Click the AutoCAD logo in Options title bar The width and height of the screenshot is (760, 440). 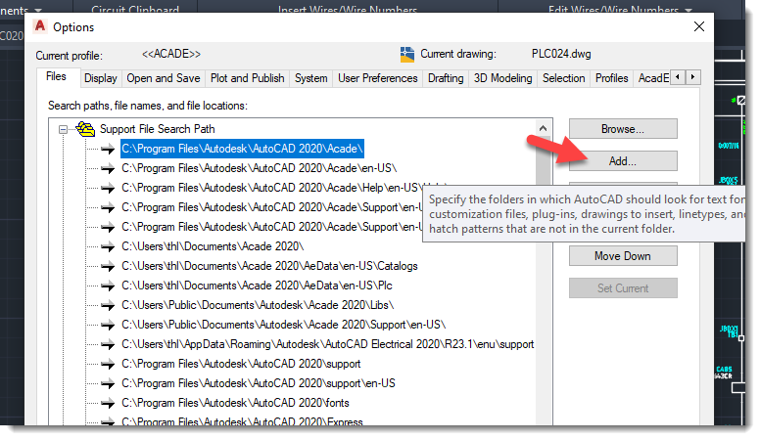40,26
